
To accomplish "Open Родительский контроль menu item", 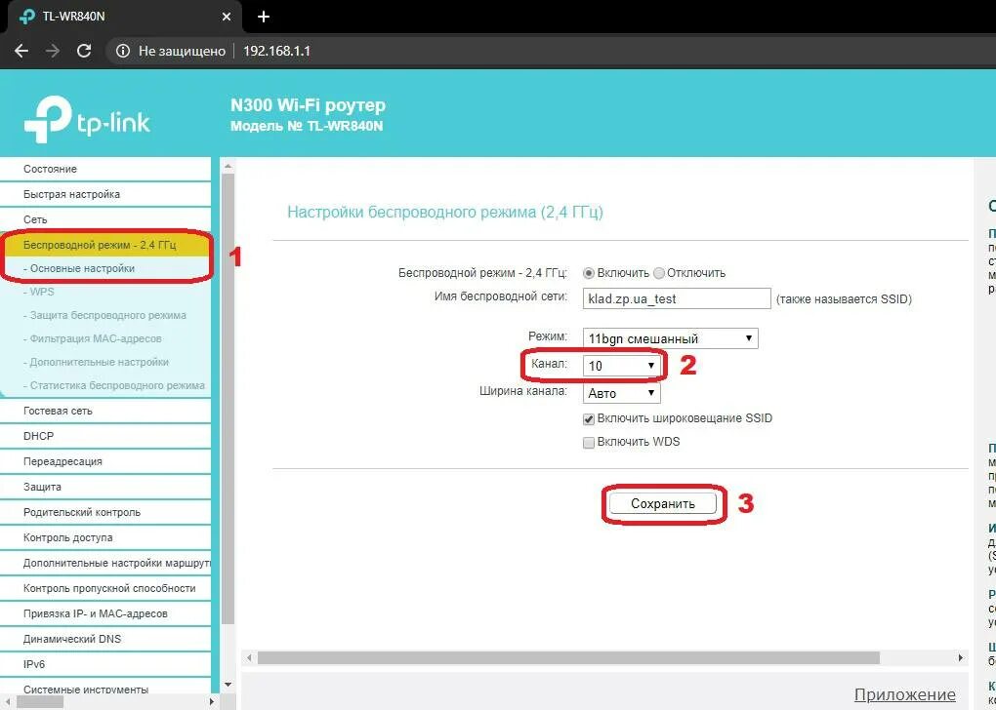I will [x=105, y=512].
